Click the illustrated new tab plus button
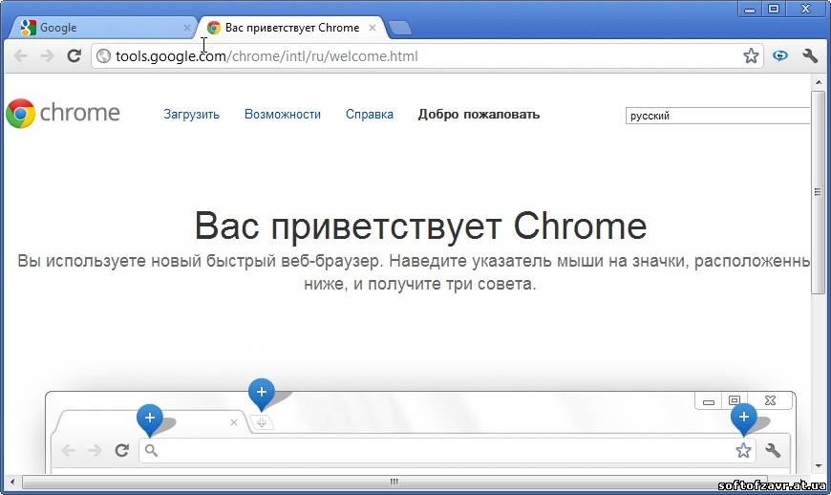Image resolution: width=831 pixels, height=495 pixels. [x=262, y=423]
